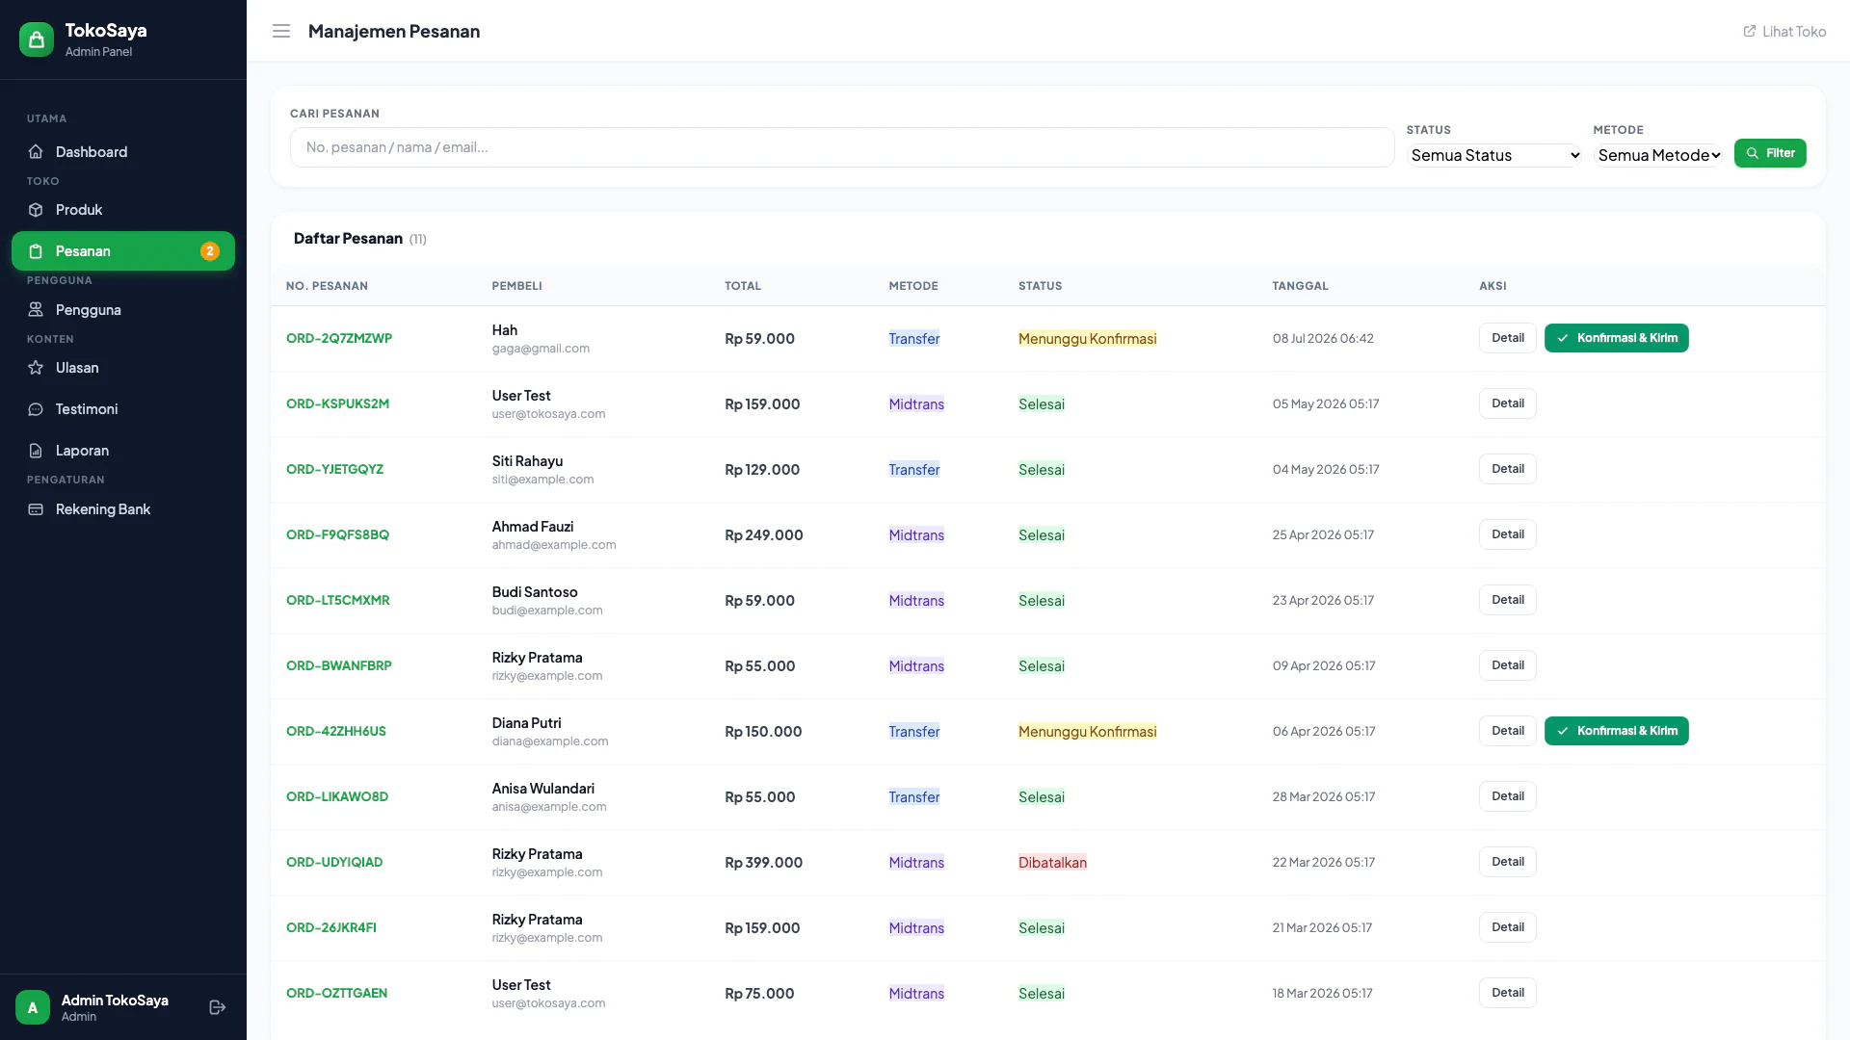The width and height of the screenshot is (1850, 1040).
Task: Go to Produk menu item
Action: click(x=123, y=210)
